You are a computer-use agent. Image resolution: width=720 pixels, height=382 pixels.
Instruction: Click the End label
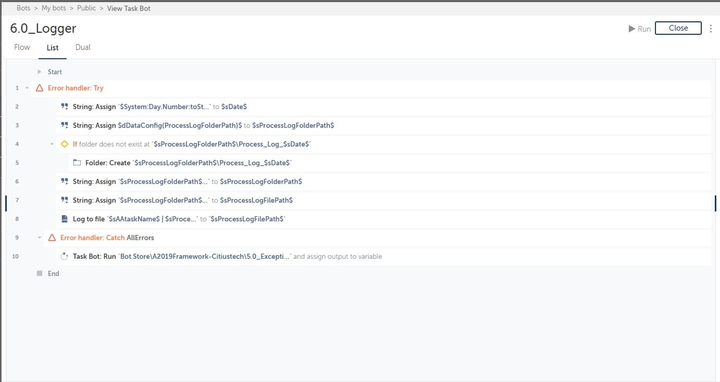[54, 273]
